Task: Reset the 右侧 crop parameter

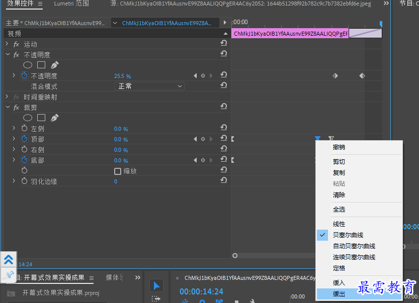Action: coord(224,148)
